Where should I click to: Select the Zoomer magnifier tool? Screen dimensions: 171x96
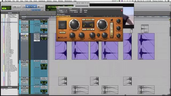[x=24, y=7]
